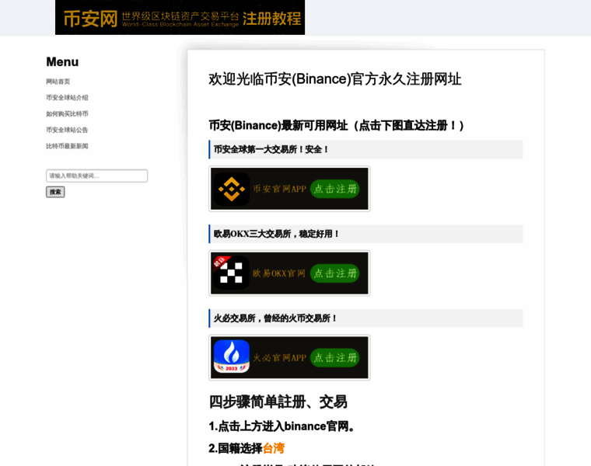Go to 如何购买比特币 menu link

(67, 113)
